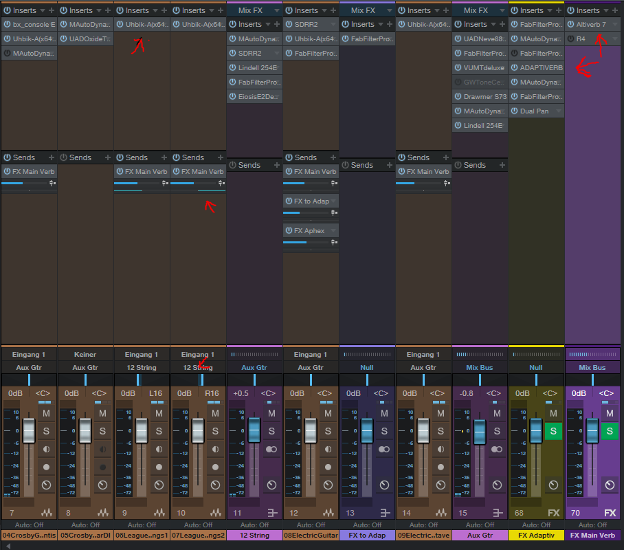Click the bus icon on channel 15
The image size is (624, 550).
(498, 513)
